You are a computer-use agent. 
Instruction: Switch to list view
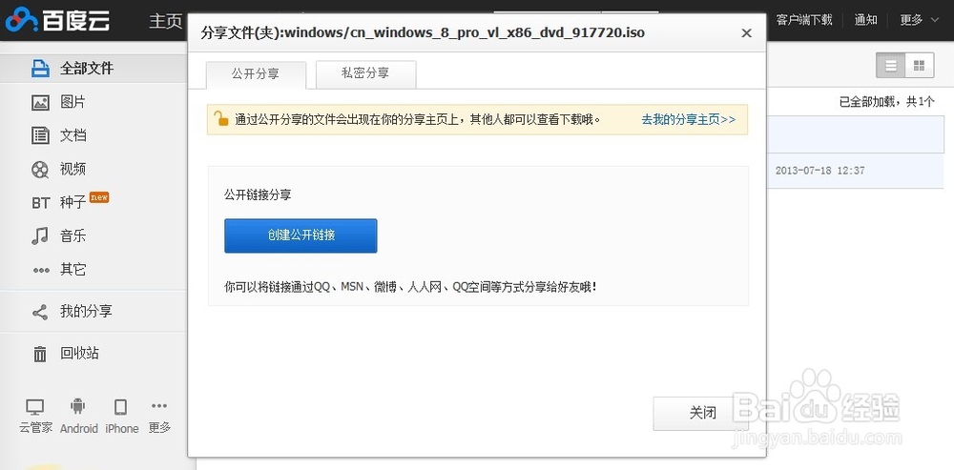pyautogui.click(x=891, y=66)
